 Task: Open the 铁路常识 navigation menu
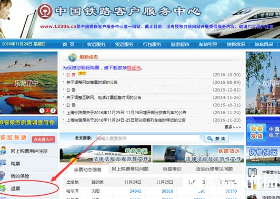pyautogui.click(x=236, y=44)
